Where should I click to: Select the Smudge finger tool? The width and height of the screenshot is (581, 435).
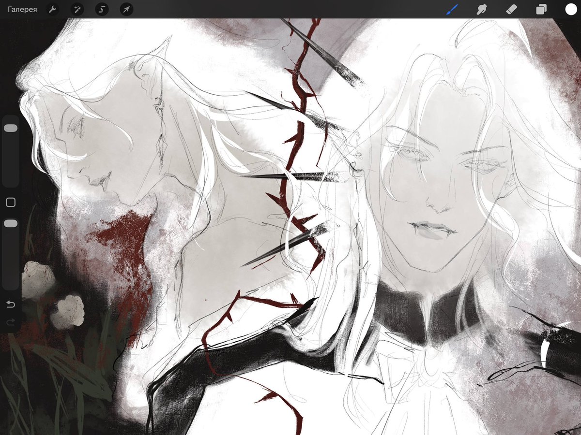pyautogui.click(x=482, y=9)
